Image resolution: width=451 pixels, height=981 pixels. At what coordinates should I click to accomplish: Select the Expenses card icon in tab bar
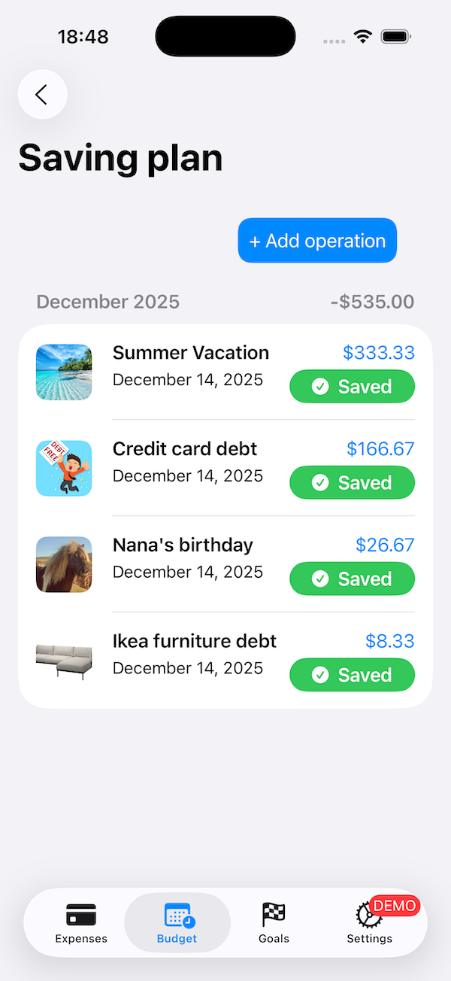pyautogui.click(x=80, y=915)
